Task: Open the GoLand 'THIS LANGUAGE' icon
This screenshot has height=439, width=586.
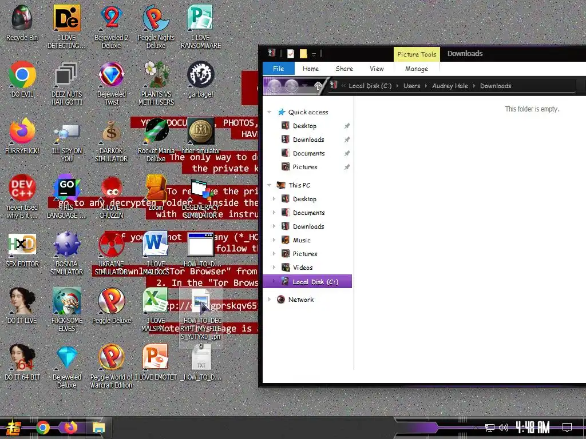Action: 66,197
